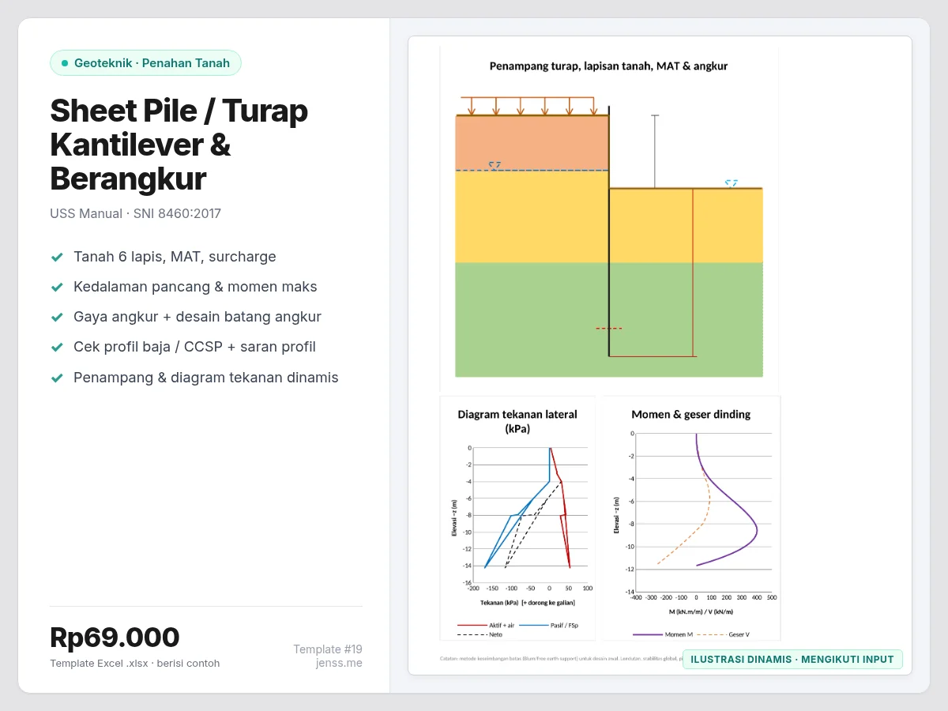Select "Penampang & diagram tekanan dinamis" feature text
The height and width of the screenshot is (711, 948).
click(206, 378)
